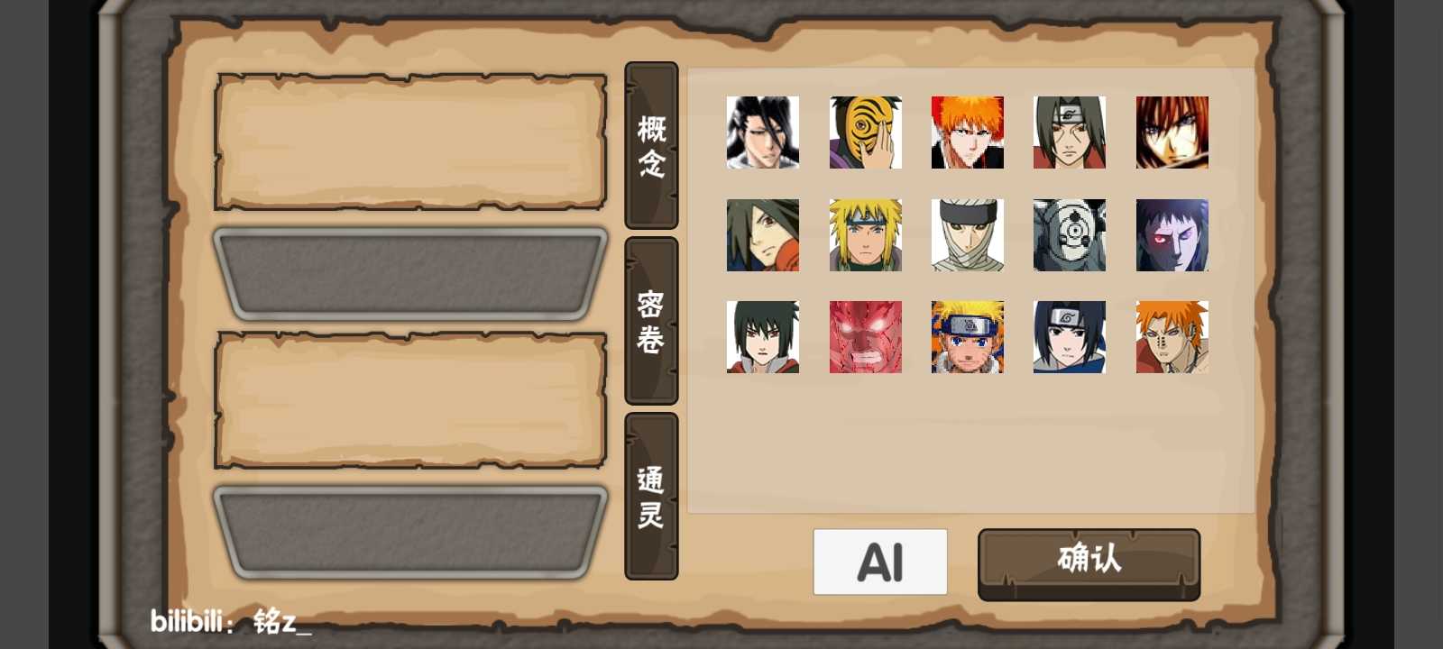Pick orange-haired Ichigo portrait
Image resolution: width=1443 pixels, height=649 pixels.
tap(968, 133)
